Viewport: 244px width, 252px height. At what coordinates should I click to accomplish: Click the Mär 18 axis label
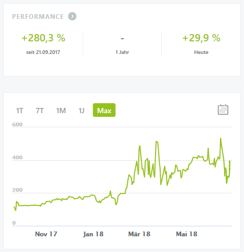[139, 234]
